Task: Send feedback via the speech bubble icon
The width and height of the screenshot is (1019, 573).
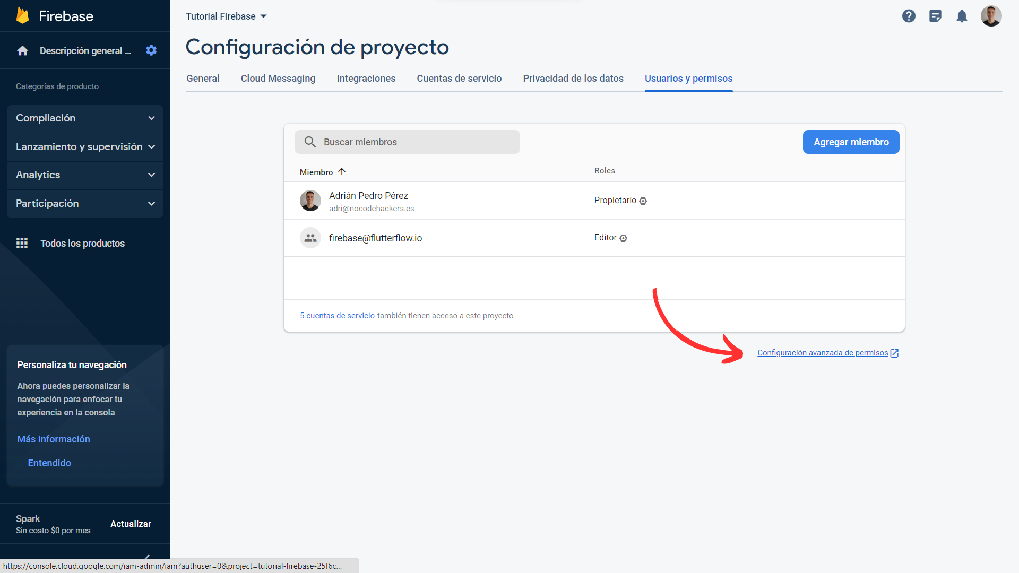Action: pyautogui.click(x=935, y=16)
